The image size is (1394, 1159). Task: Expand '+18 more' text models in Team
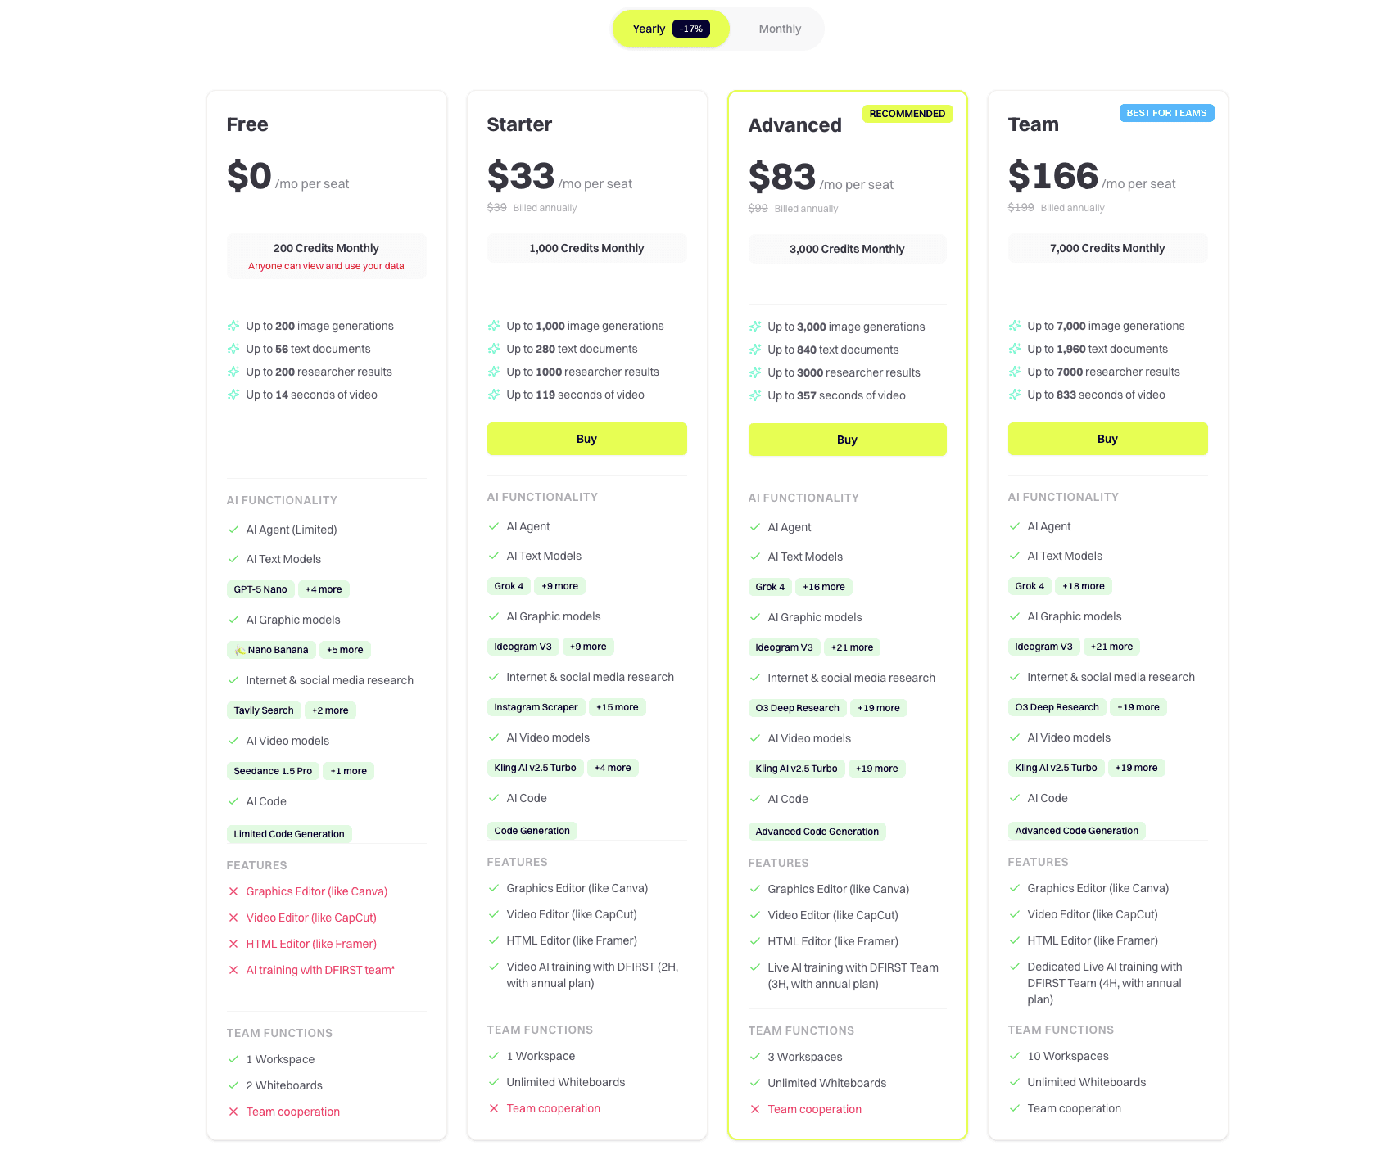(x=1083, y=586)
